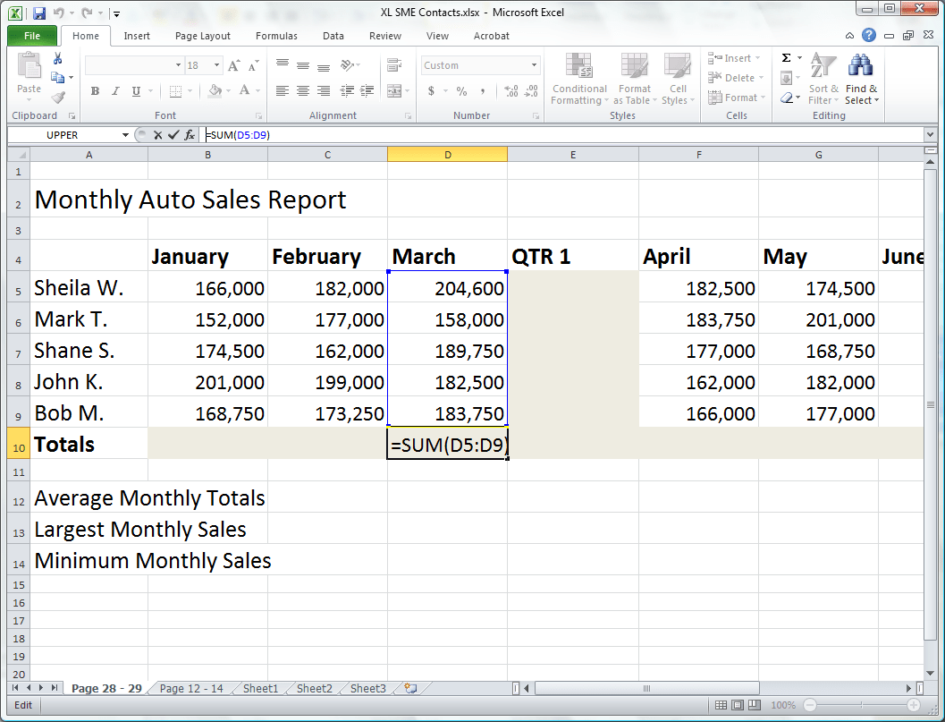Image resolution: width=945 pixels, height=722 pixels.
Task: Click the zoom slider in status bar
Action: coord(861,704)
